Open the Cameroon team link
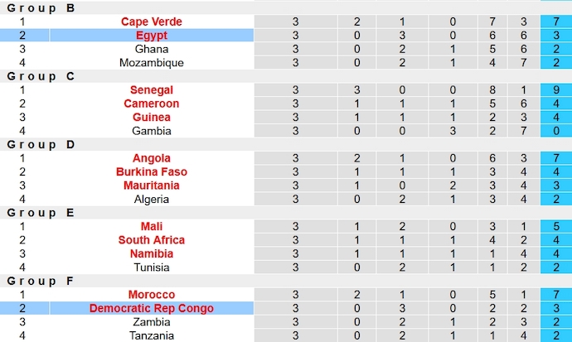 click(151, 104)
